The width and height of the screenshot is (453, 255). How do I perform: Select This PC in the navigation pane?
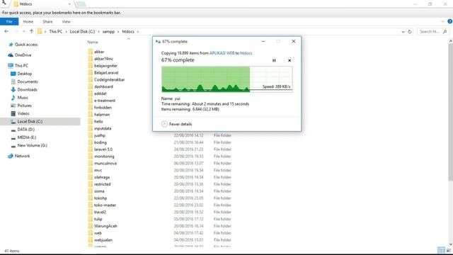pos(18,66)
